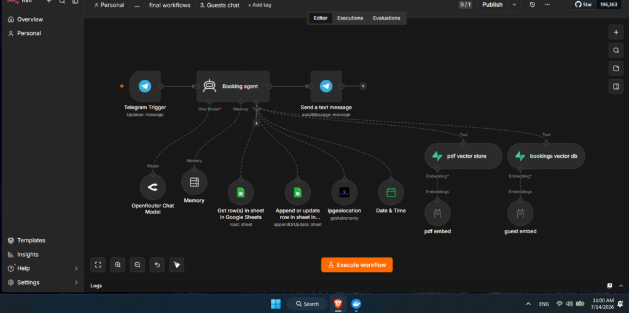Zoom in on the canvas

point(117,265)
